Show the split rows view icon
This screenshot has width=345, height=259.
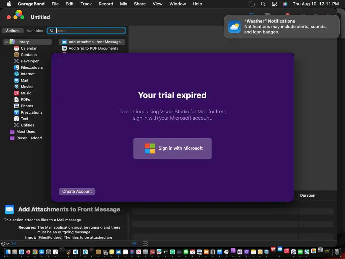click(145, 243)
